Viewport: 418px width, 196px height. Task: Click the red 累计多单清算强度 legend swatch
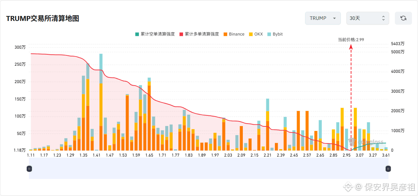coord(181,34)
